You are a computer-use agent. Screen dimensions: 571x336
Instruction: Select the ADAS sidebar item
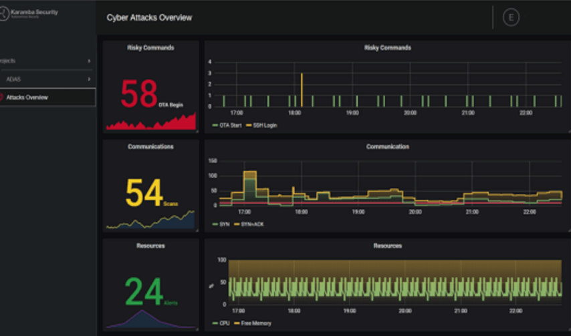(48, 79)
